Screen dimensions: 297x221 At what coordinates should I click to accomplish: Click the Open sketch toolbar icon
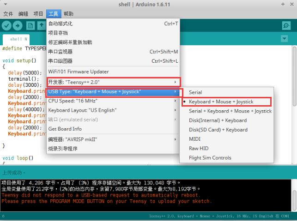coord(42,25)
